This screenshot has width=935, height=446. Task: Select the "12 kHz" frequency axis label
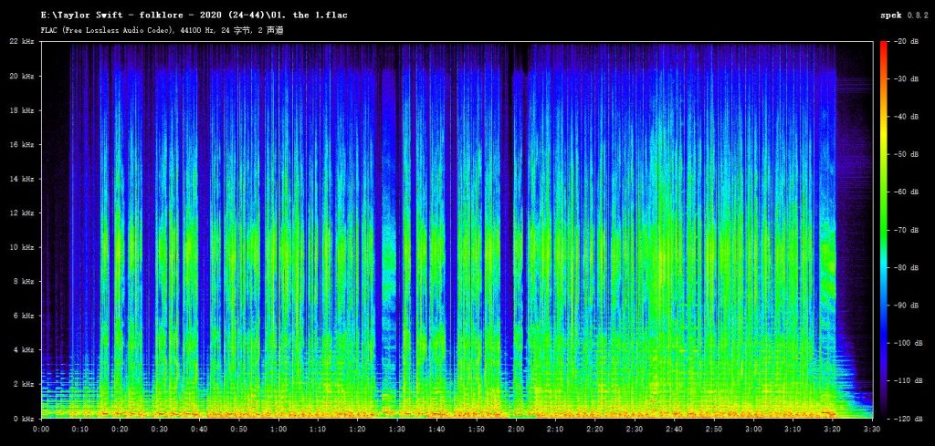[x=23, y=213]
